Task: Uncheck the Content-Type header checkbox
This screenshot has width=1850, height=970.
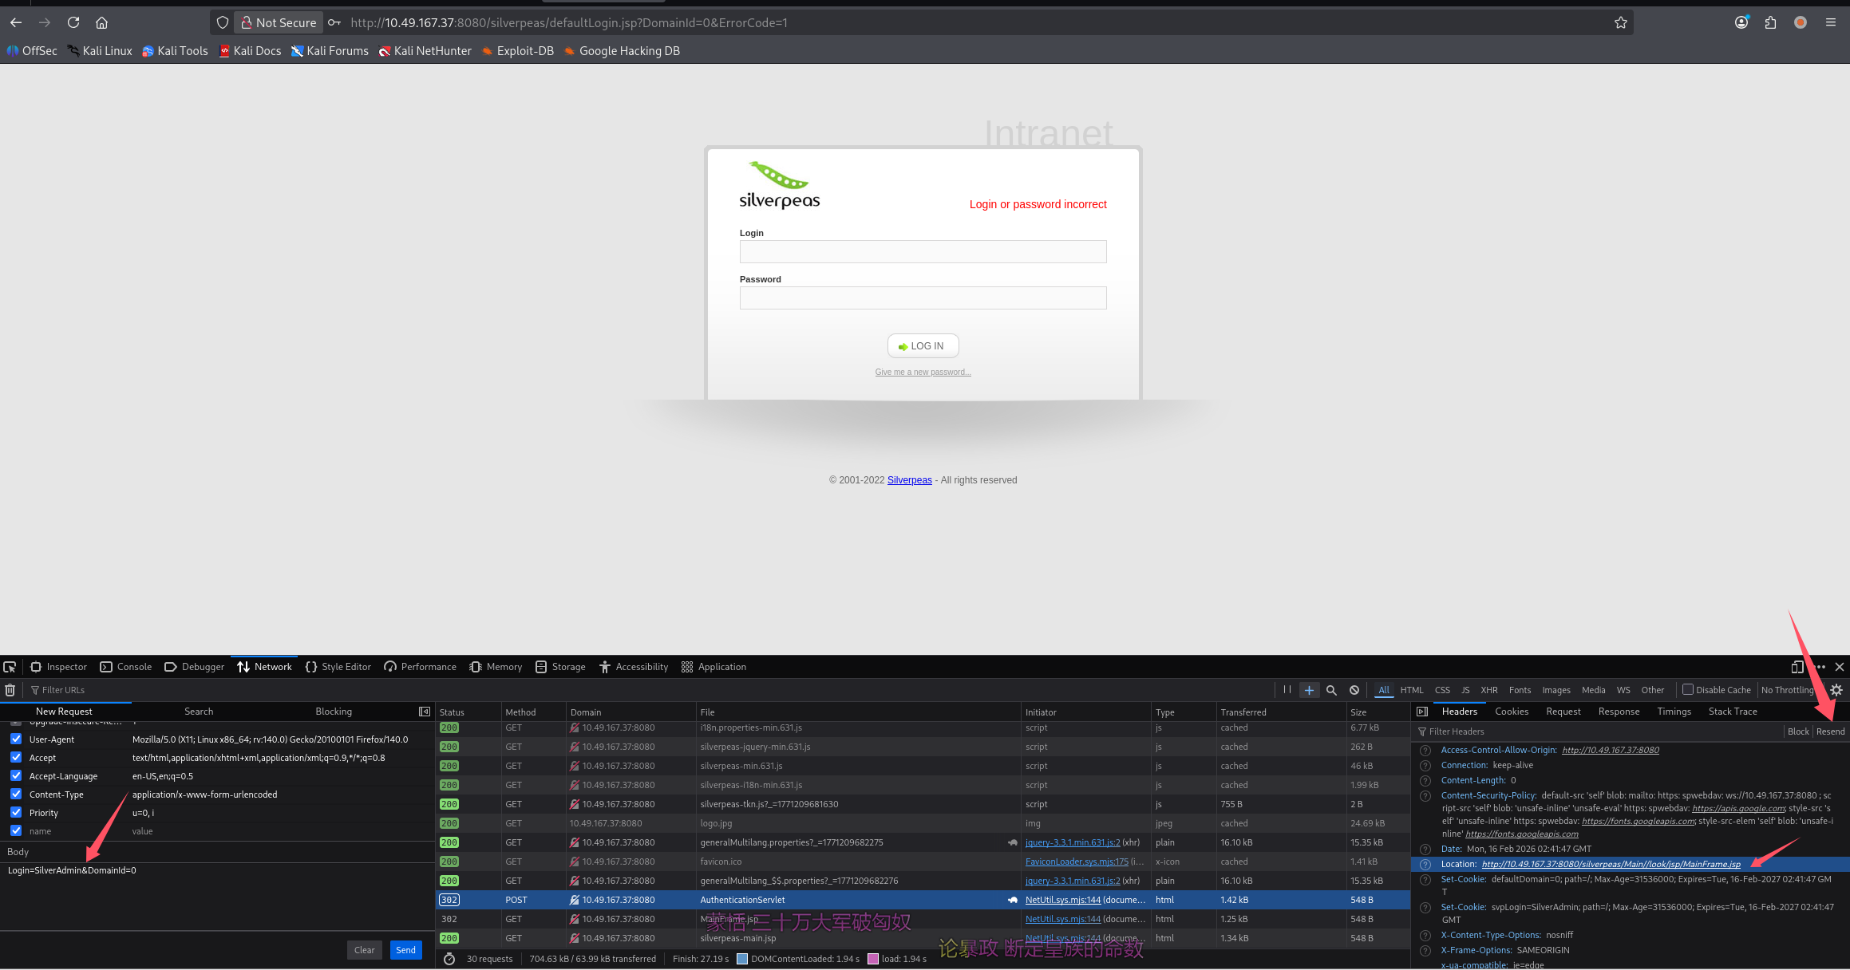Action: 16,795
